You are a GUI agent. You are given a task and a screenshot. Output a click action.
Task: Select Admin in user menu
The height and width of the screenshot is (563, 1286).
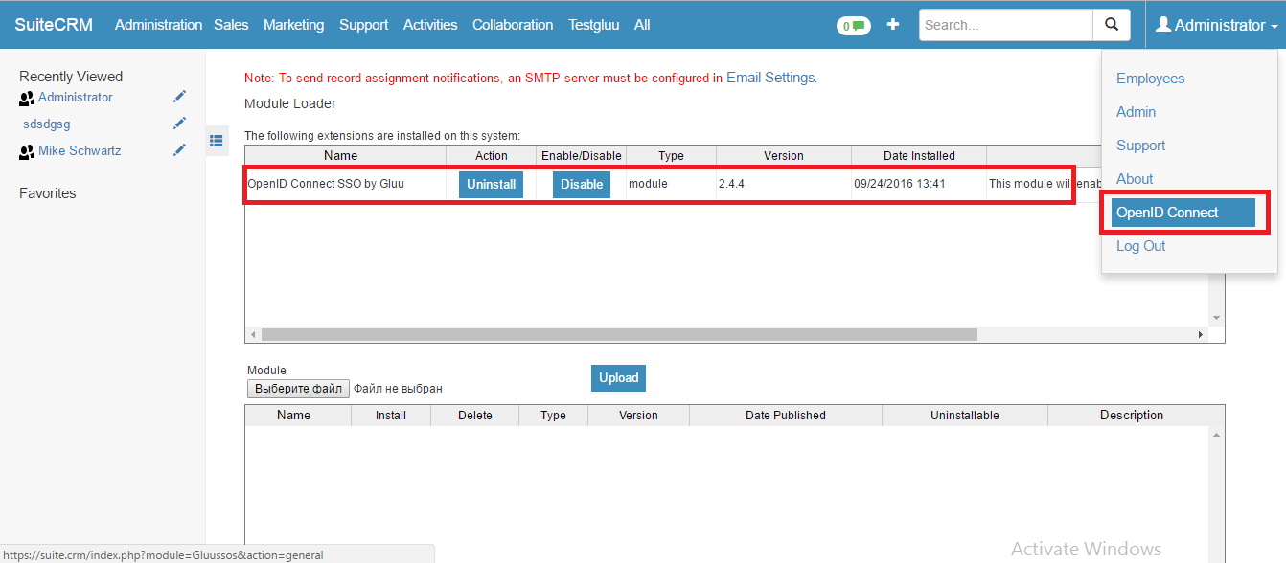1136,112
